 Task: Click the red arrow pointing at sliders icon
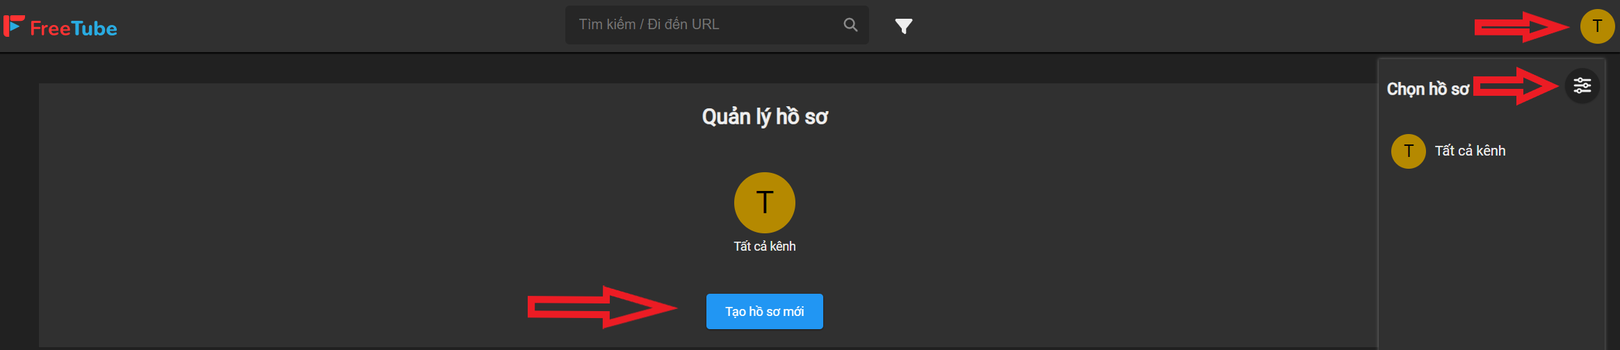[x=1516, y=86]
